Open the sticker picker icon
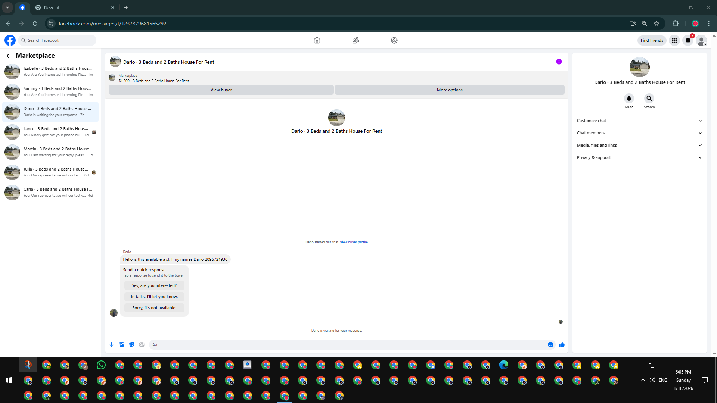 click(131, 345)
